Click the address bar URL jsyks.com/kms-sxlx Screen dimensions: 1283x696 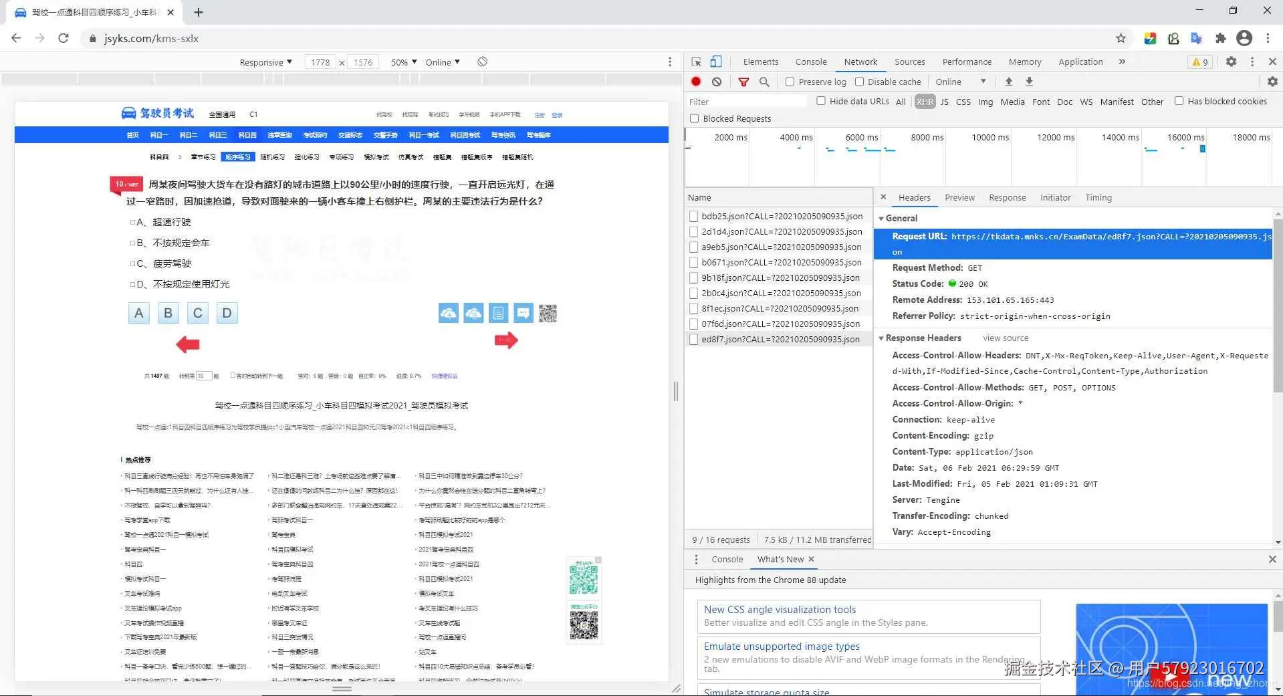point(152,38)
